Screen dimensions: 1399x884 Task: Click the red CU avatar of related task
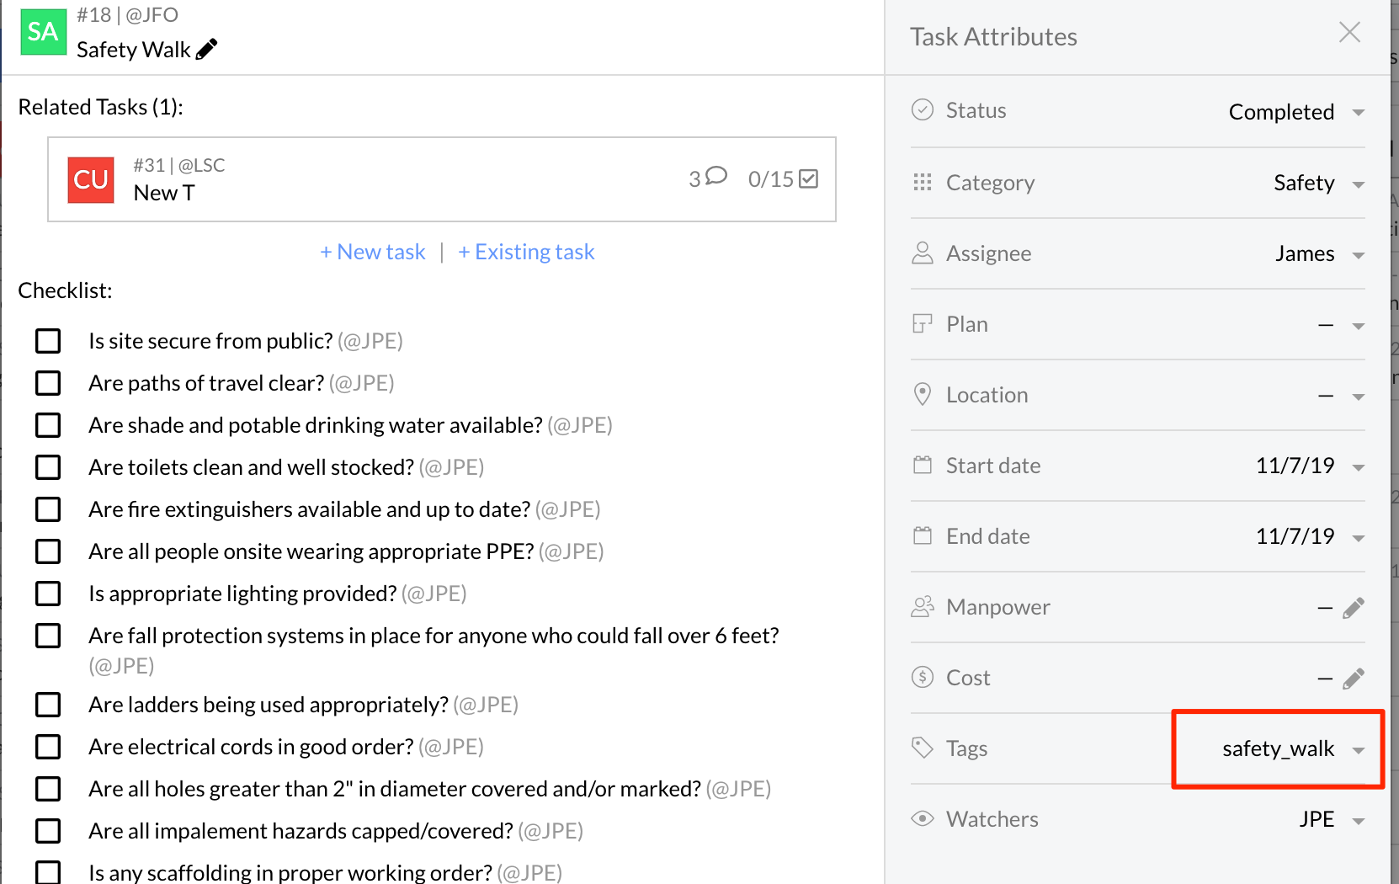point(91,180)
